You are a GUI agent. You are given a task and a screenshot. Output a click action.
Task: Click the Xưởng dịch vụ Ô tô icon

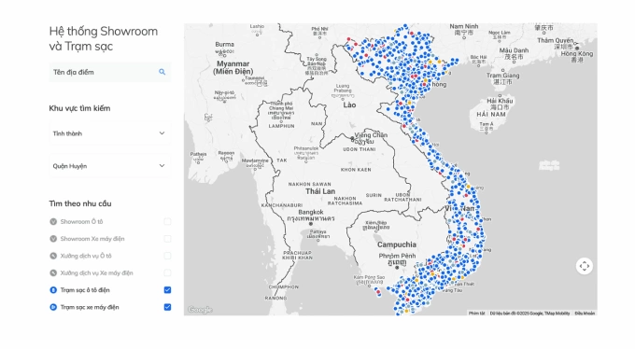click(x=53, y=256)
